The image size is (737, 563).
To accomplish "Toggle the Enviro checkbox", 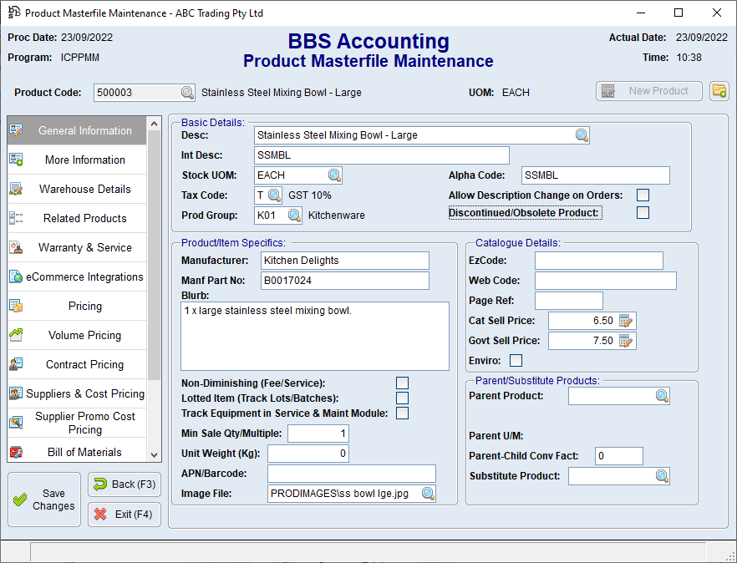I will coord(516,361).
